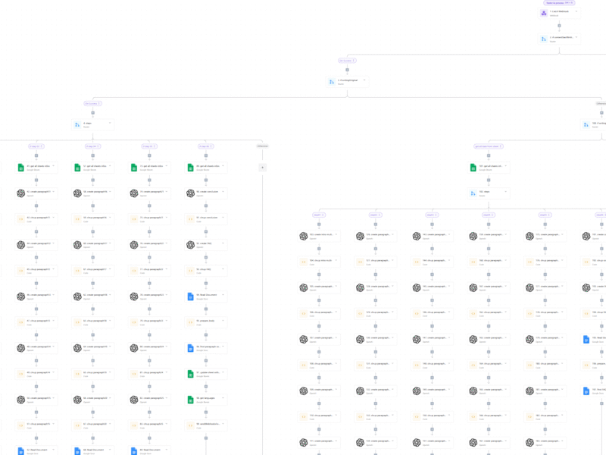Select the step 92 create FAQ node
The width and height of the screenshot is (606, 455).
pyautogui.click(x=205, y=245)
